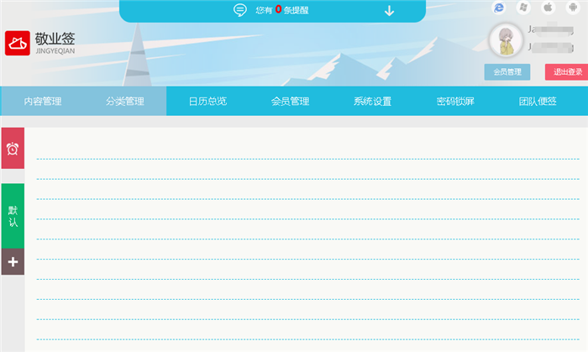The image size is (588, 352).
Task: Click the Android client download icon
Action: pyautogui.click(x=572, y=8)
